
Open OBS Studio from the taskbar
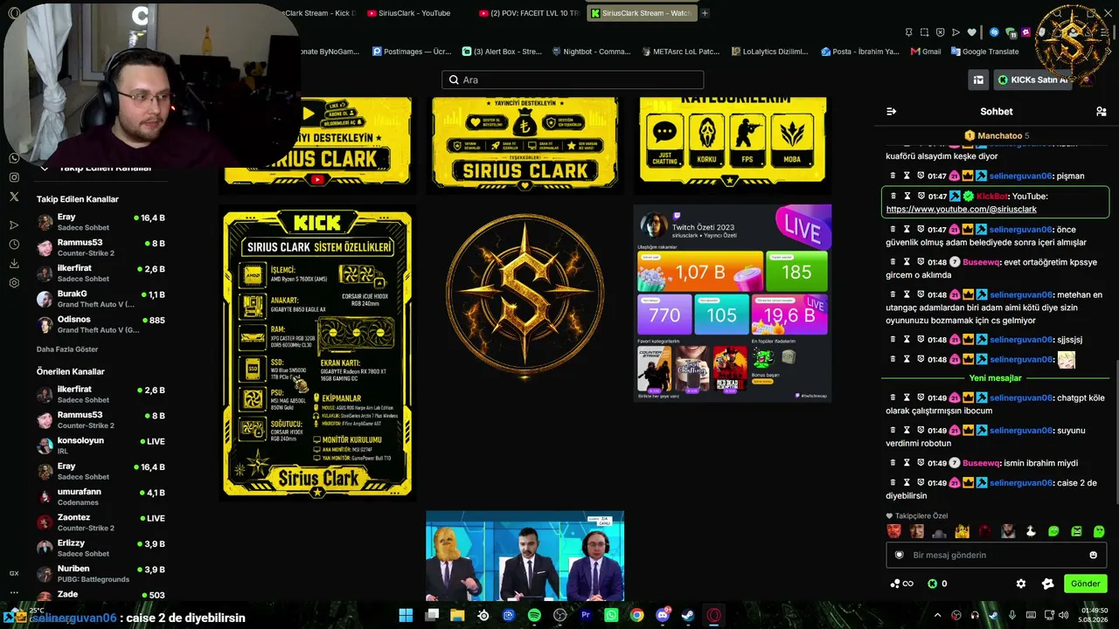click(560, 615)
